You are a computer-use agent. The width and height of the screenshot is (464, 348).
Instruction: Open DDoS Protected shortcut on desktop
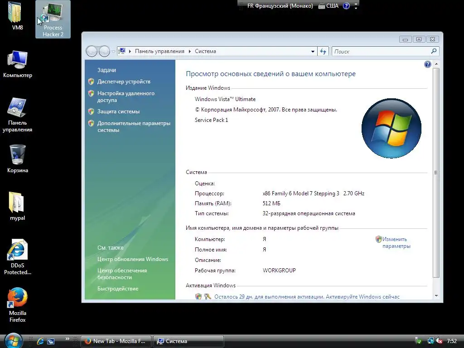click(18, 257)
